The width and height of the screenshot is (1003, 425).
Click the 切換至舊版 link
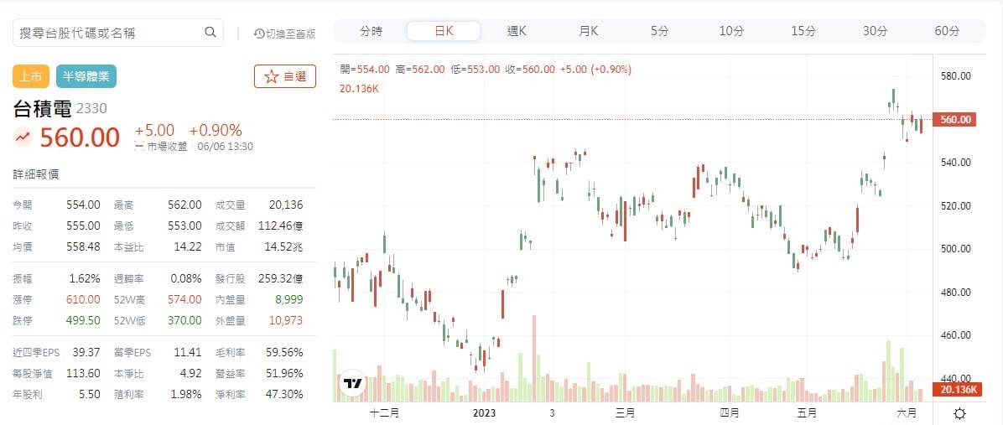tap(290, 34)
